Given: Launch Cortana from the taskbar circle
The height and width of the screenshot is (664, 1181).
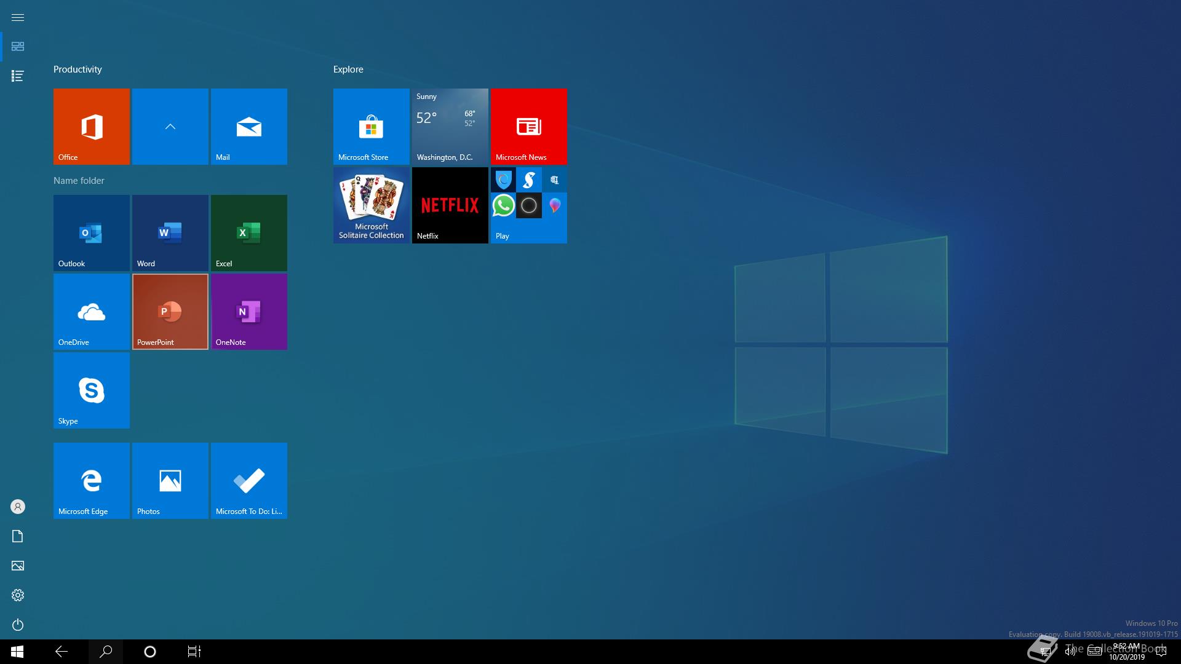Looking at the screenshot, I should (x=150, y=652).
